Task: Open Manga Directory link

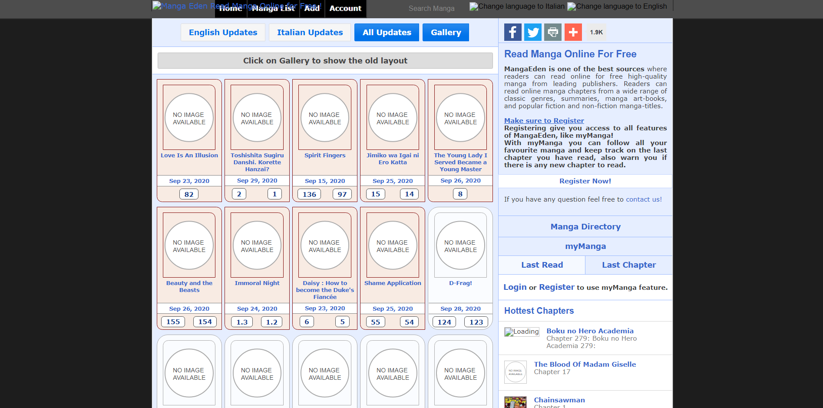Action: tap(585, 227)
